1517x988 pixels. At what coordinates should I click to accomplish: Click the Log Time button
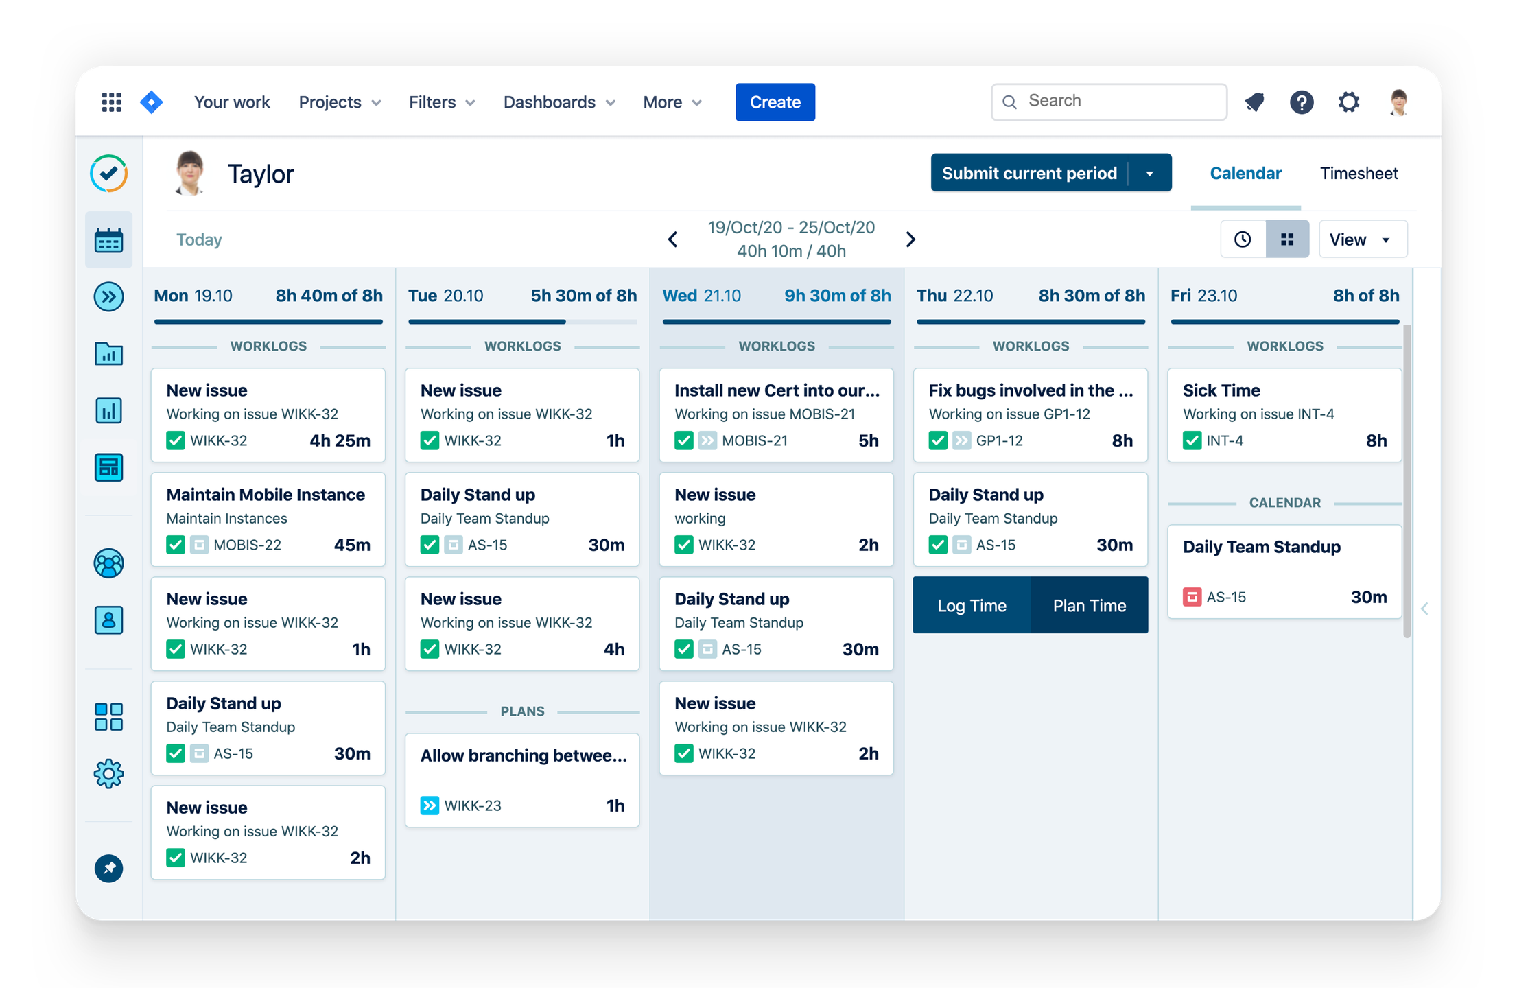pyautogui.click(x=972, y=605)
